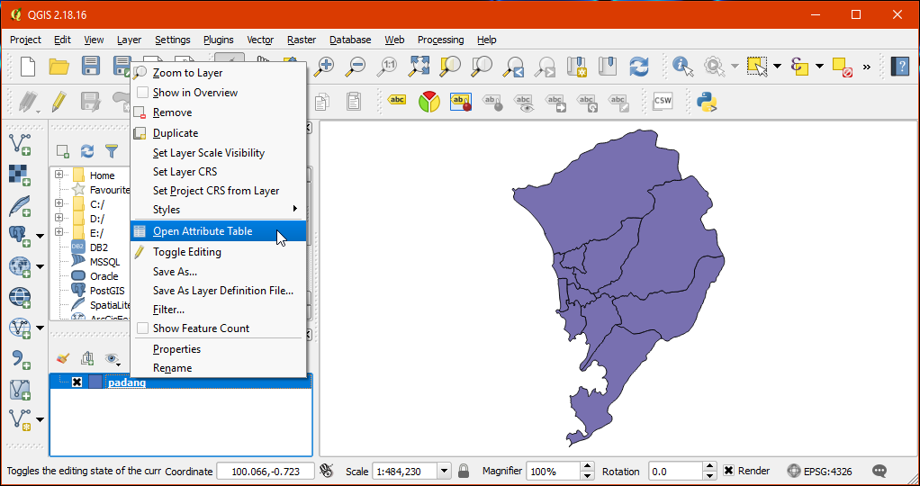Viewport: 920px width, 486px height.
Task: Expand the C:/ drive node
Action: coord(59,203)
